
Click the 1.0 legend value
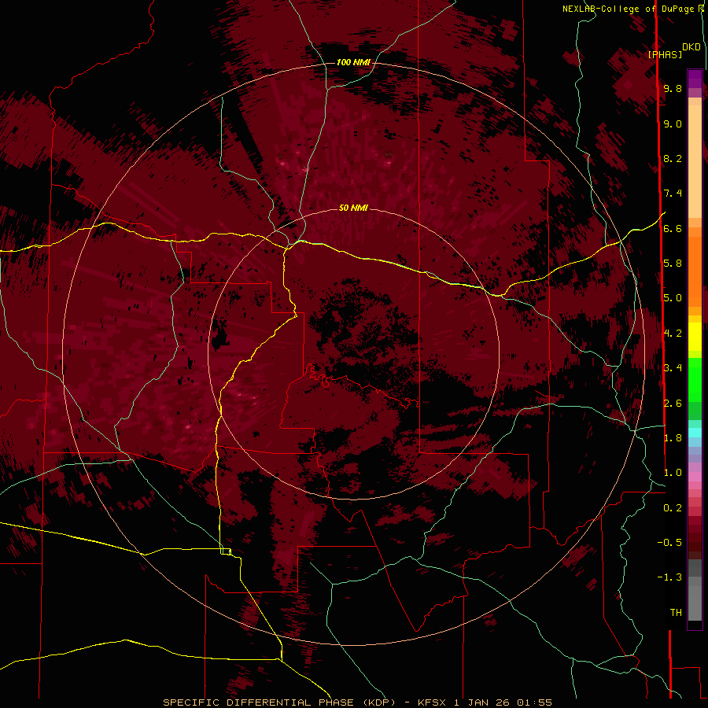point(673,473)
